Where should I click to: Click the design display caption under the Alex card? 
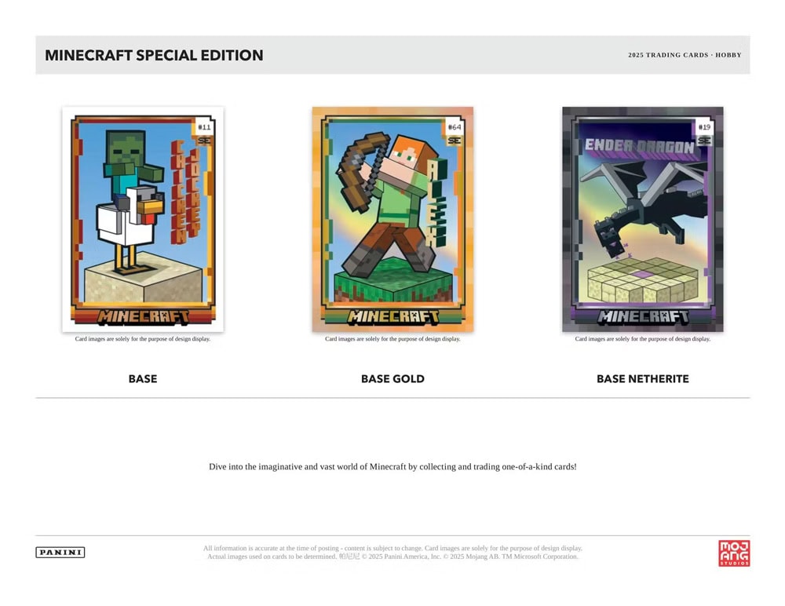click(392, 339)
